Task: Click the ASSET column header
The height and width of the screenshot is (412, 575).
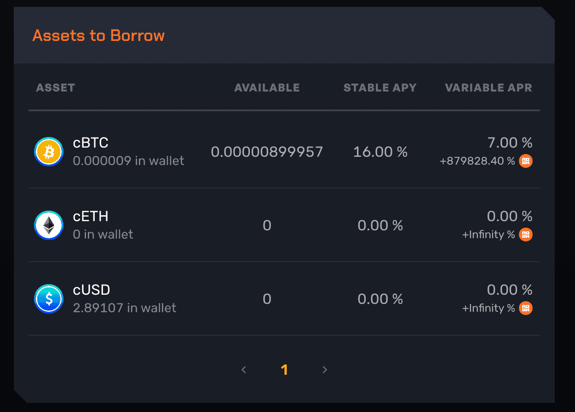Action: (x=55, y=87)
